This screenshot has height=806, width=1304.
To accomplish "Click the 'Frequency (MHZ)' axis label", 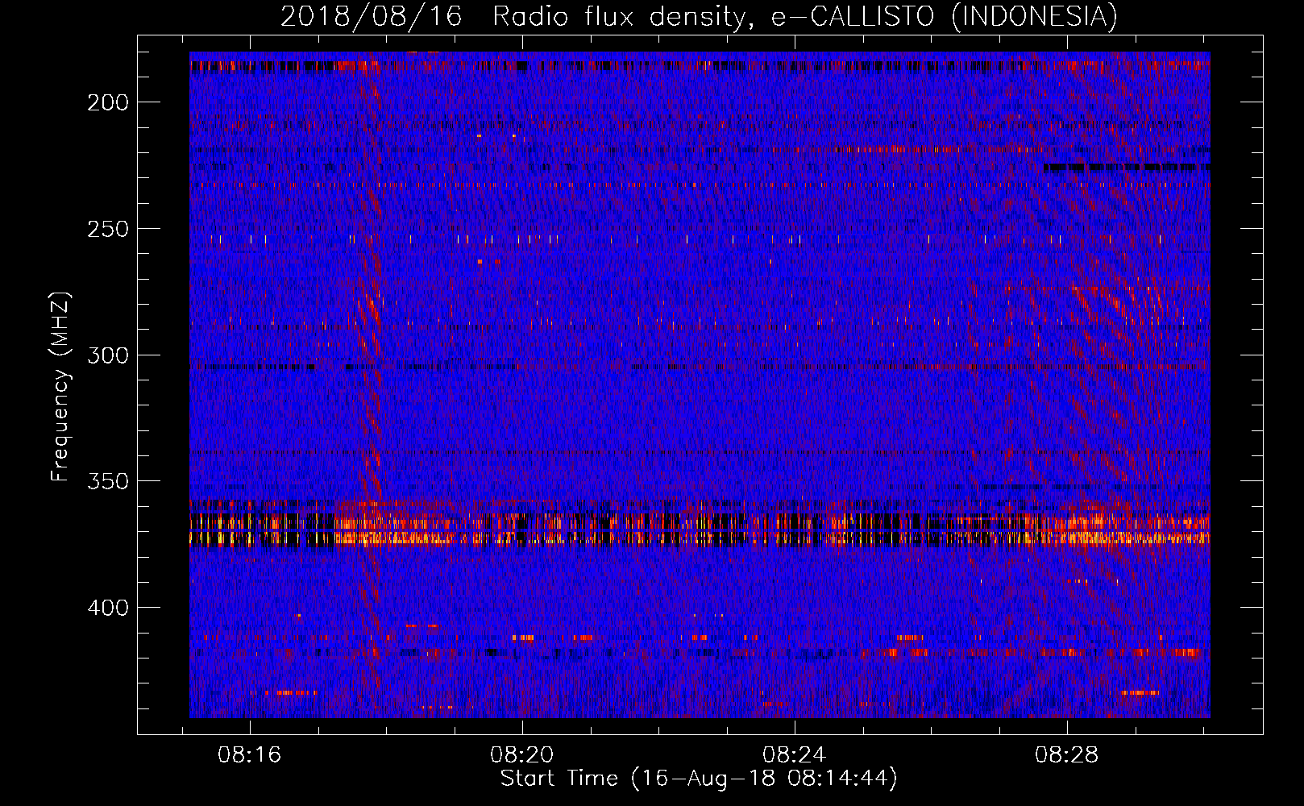I will click(60, 387).
